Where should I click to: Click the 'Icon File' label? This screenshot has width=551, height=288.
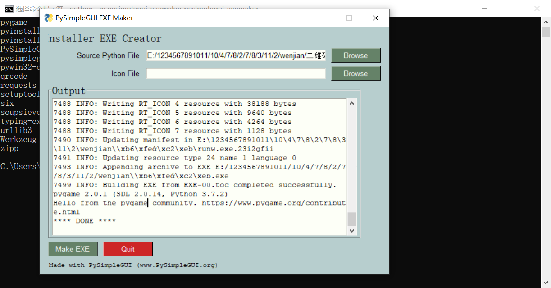(x=125, y=73)
